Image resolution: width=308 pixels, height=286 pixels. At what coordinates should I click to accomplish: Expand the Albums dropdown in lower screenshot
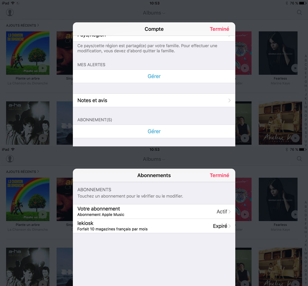point(154,159)
